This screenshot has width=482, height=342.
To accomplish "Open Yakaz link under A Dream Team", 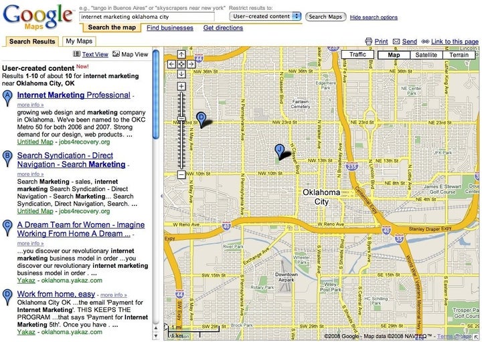I will click(x=26, y=281).
